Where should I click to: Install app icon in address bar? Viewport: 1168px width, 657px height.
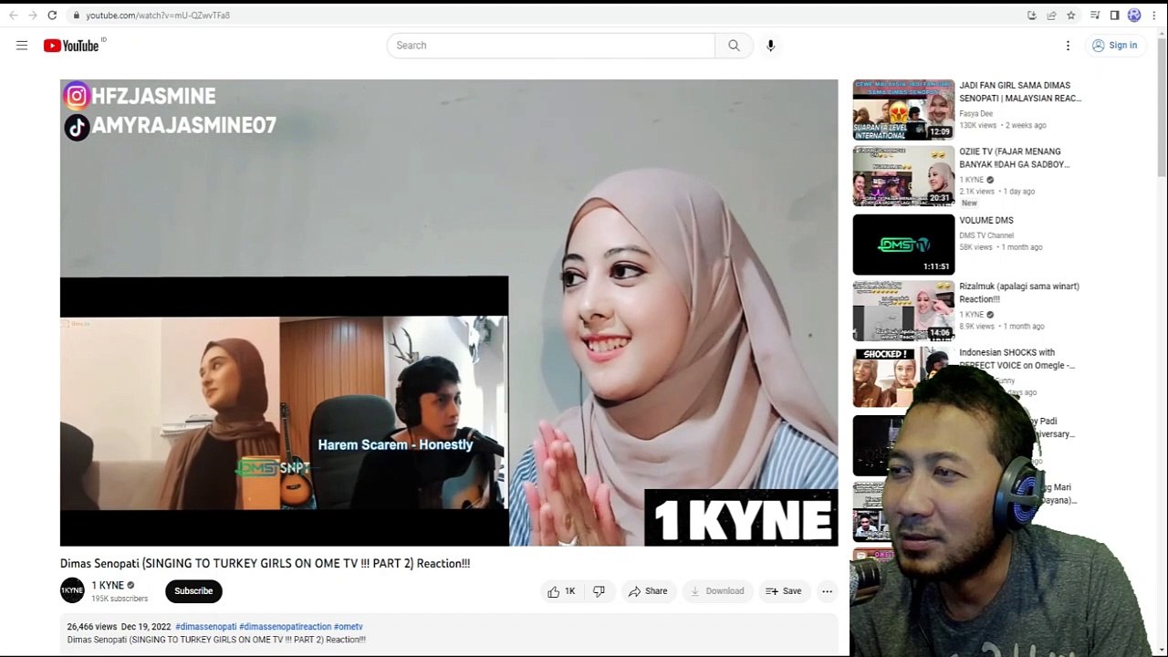[1031, 16]
